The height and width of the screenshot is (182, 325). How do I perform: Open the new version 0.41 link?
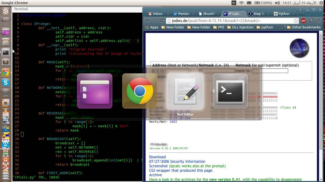click(225, 179)
